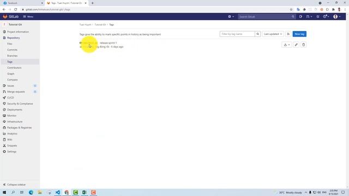
Task: Open the Snippets scissors icon
Action: pyautogui.click(x=4, y=146)
